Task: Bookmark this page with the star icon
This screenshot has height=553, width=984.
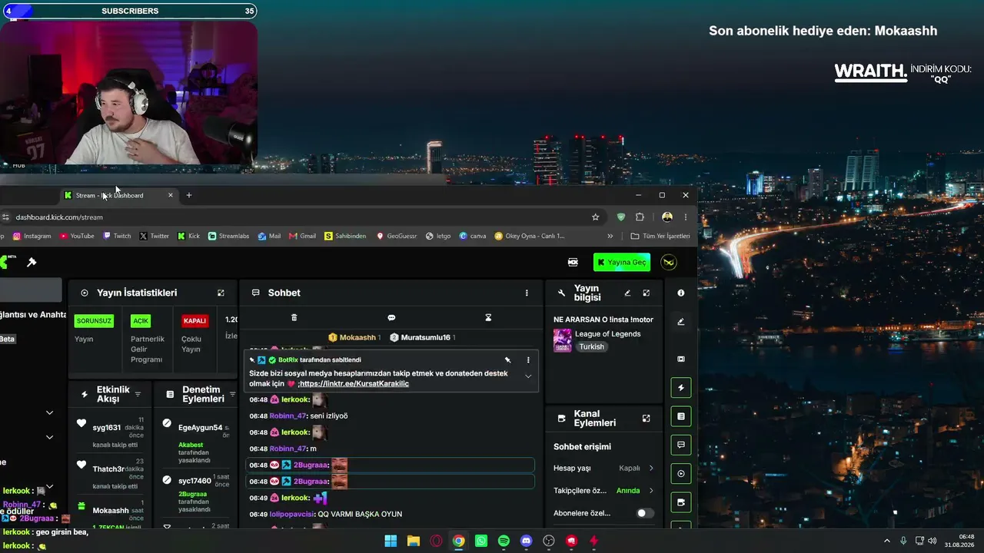Action: pos(595,217)
